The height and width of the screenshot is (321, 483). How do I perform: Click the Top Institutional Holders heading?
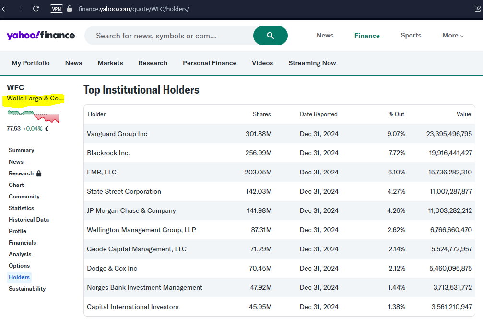[x=141, y=90]
